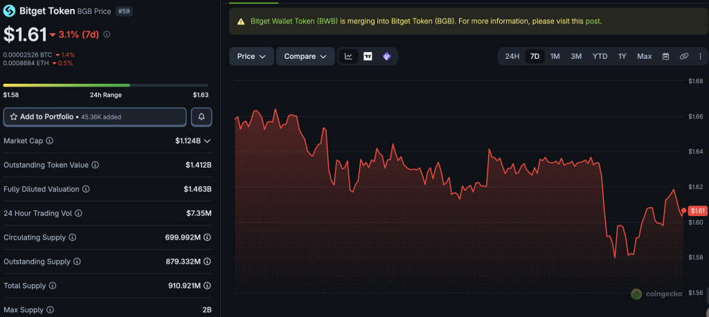Select Max chart range
709x317 pixels.
pos(645,57)
